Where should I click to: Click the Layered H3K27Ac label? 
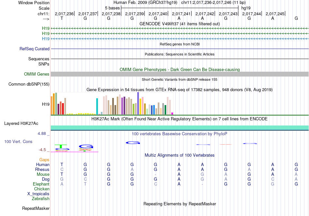tap(21, 124)
